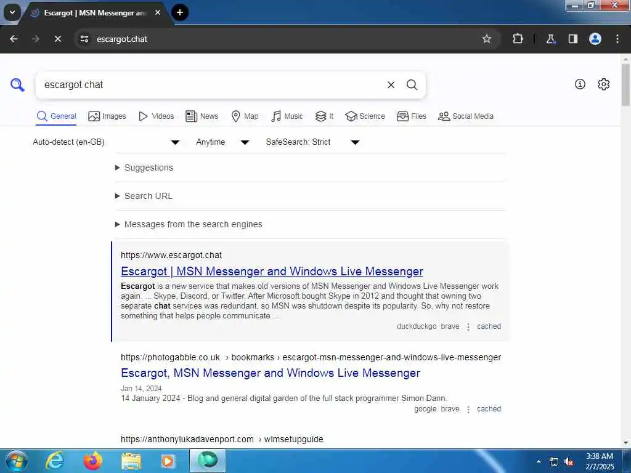631x473 pixels.
Task: Open the about info icon
Action: [579, 84]
